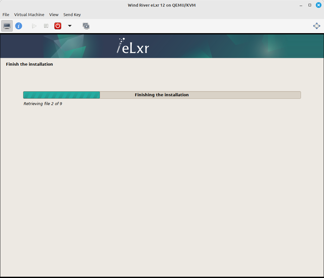Open the View menu
This screenshot has height=278, width=324.
pyautogui.click(x=54, y=15)
